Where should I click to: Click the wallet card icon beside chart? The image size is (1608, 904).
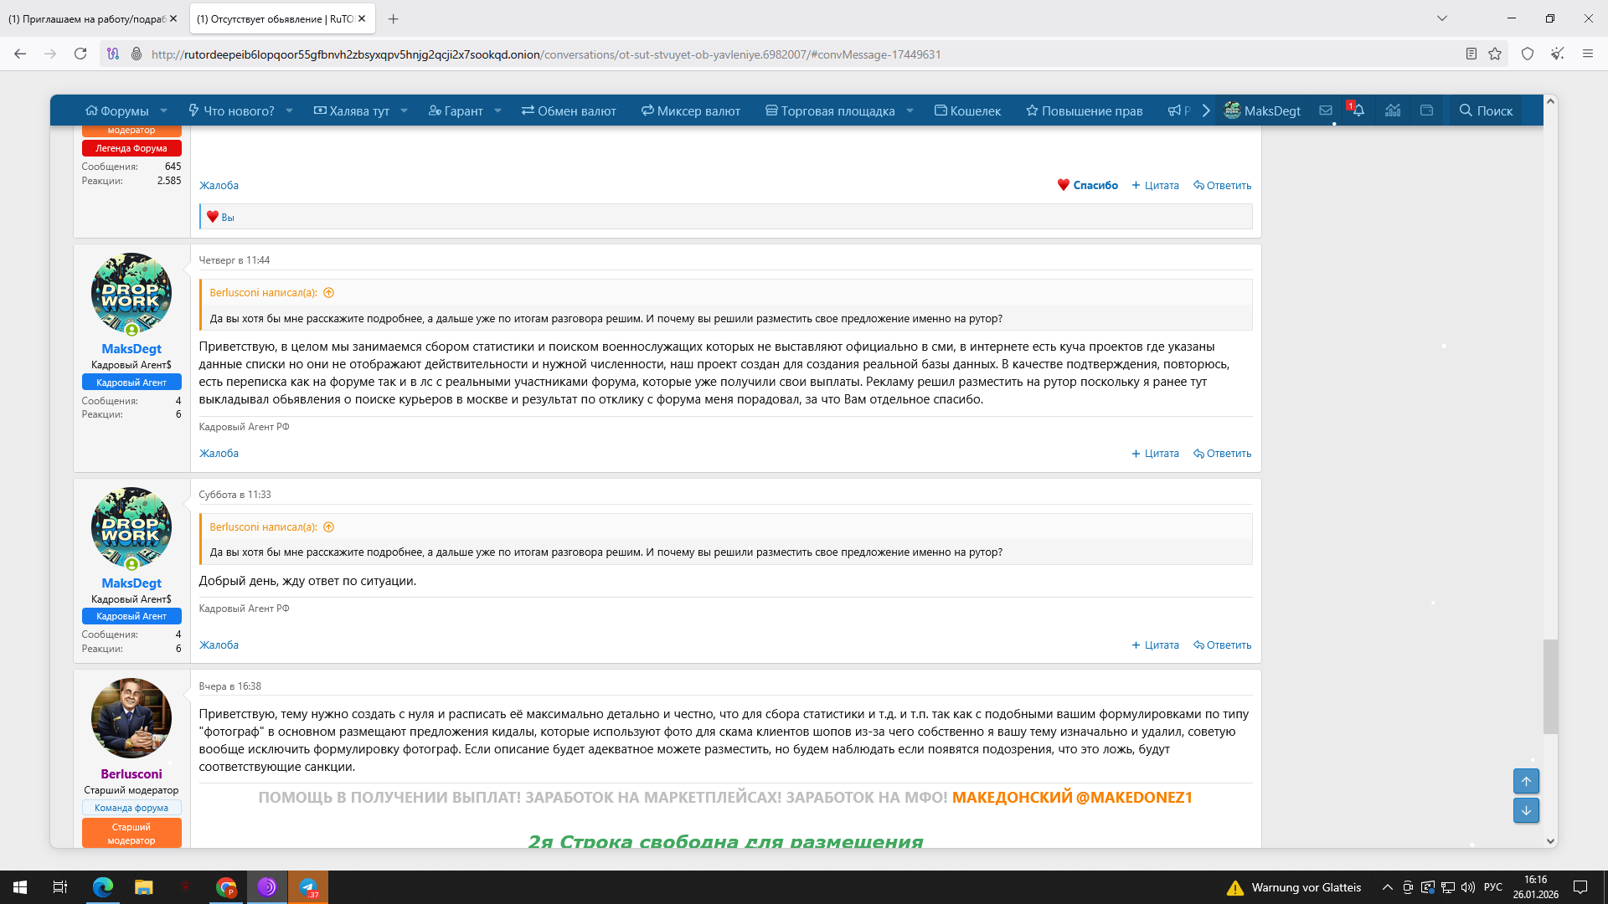pyautogui.click(x=1426, y=110)
